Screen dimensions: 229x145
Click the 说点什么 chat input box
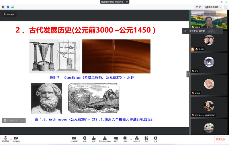[12, 120]
